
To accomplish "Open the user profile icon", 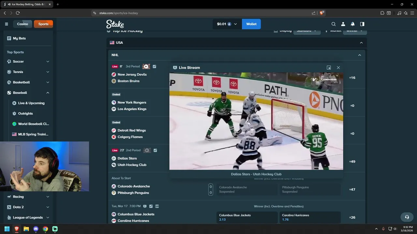I will (x=343, y=24).
